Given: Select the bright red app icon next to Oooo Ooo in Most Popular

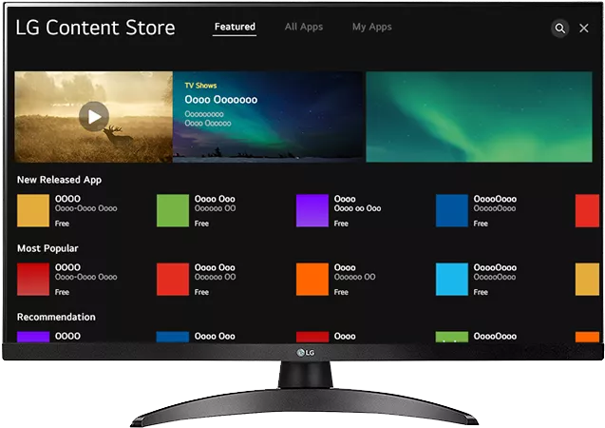Looking at the screenshot, I should click(x=173, y=280).
